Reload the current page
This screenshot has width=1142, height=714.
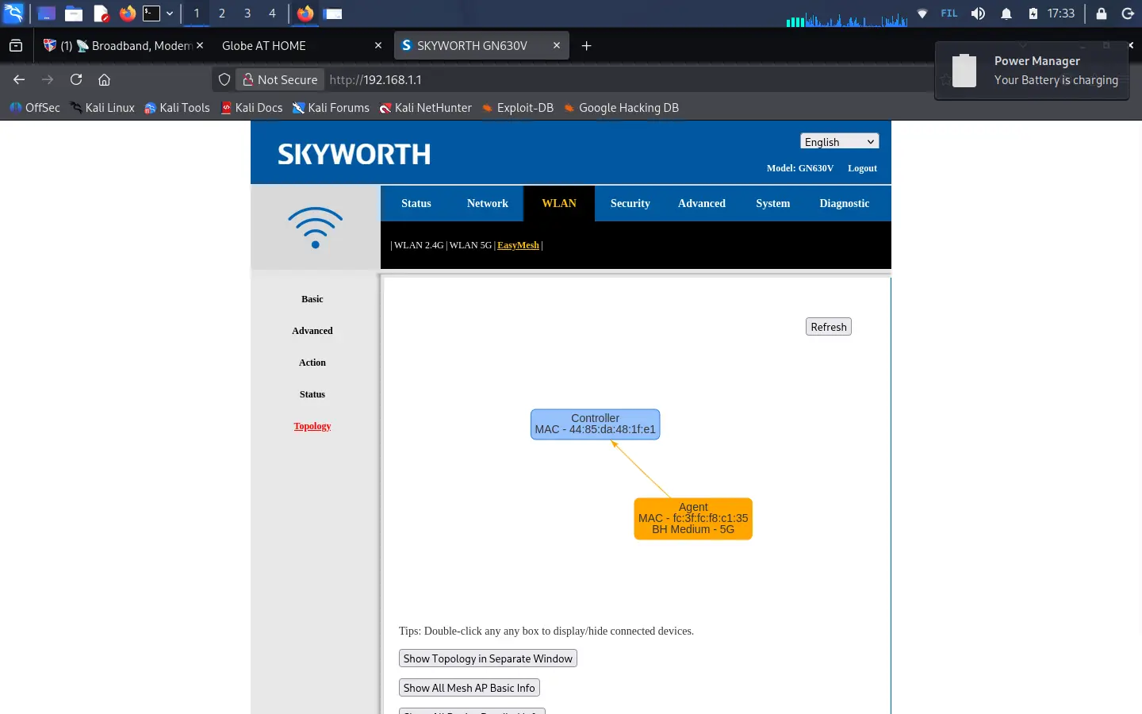click(x=76, y=79)
